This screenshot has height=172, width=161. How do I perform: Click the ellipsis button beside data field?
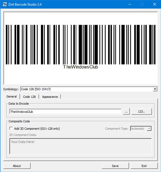pyautogui.click(x=126, y=111)
